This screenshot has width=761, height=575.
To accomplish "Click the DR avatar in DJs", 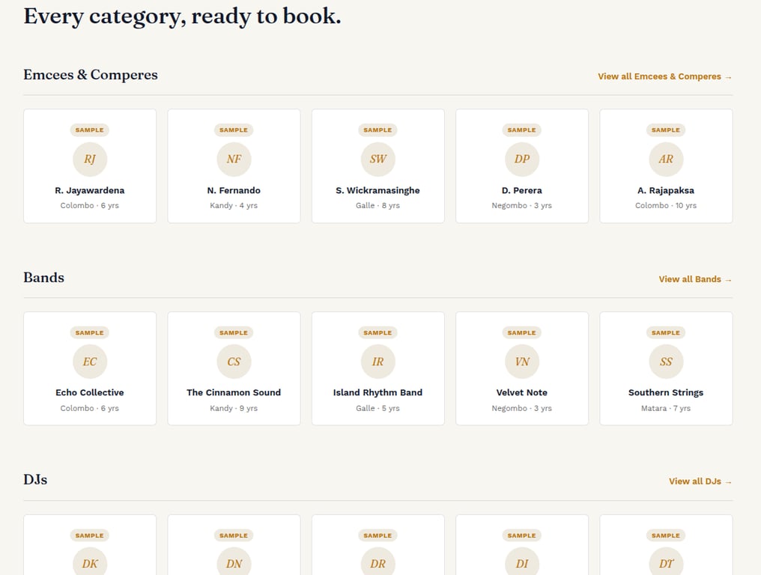I will (x=378, y=562).
